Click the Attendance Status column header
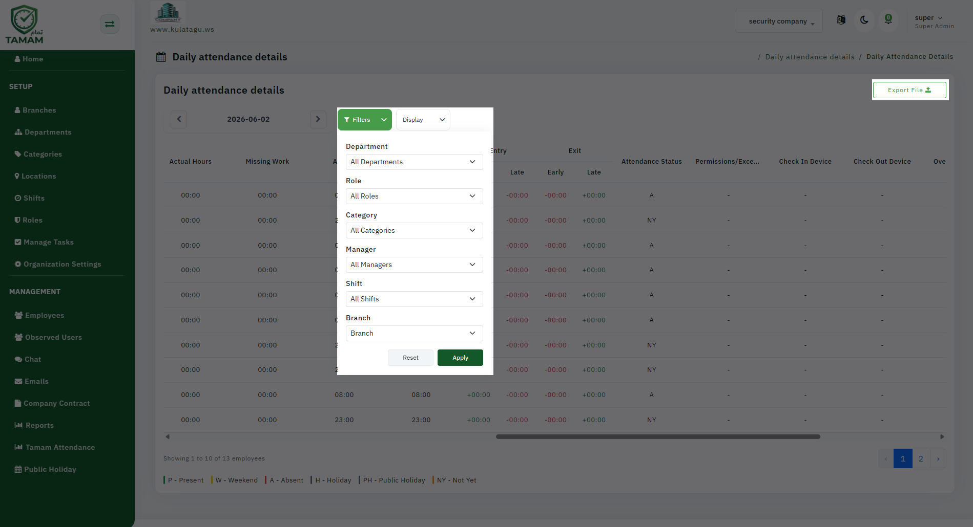Viewport: 973px width, 527px height. [x=652, y=162]
